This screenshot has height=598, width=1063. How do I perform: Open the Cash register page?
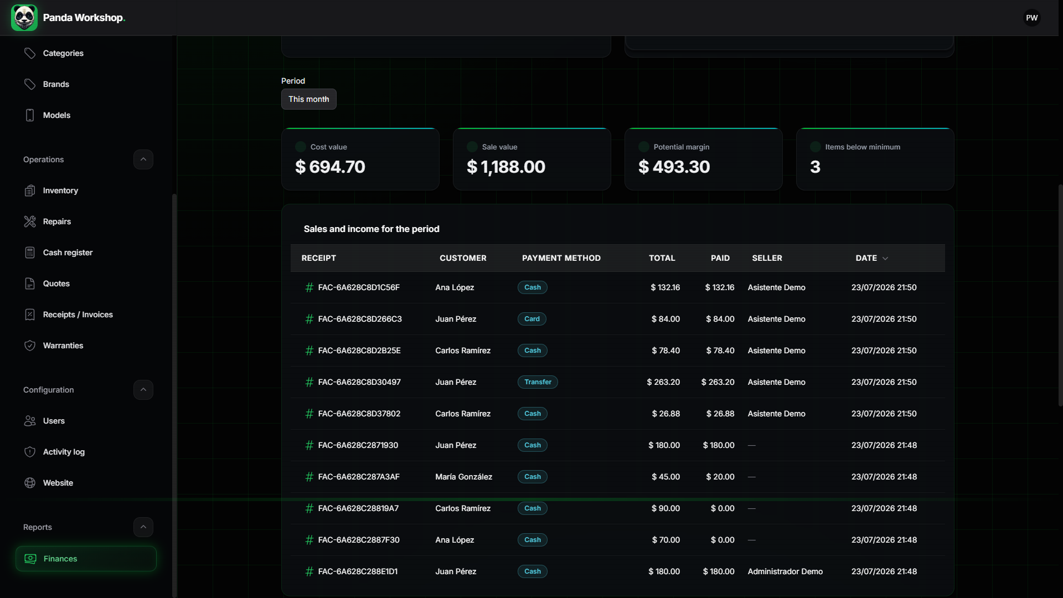coord(86,252)
